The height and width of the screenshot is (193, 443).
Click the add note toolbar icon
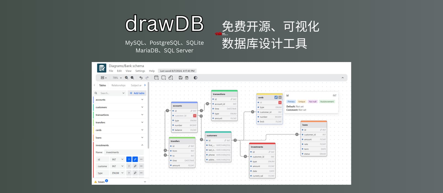171,78
